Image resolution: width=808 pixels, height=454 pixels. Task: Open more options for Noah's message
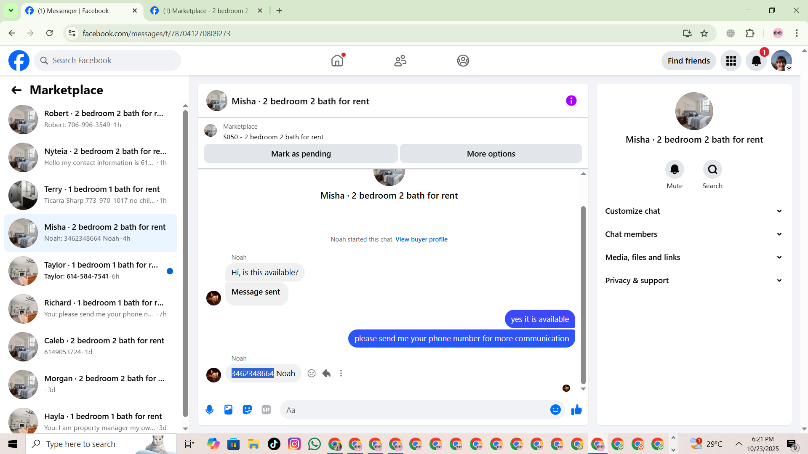coord(341,373)
